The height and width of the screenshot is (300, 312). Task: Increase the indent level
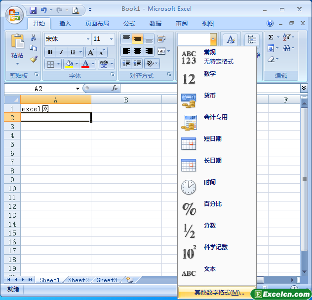click(138, 64)
